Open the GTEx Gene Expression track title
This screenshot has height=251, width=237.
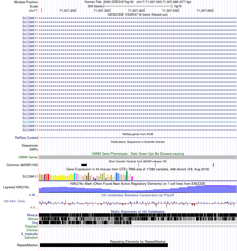click(138, 169)
